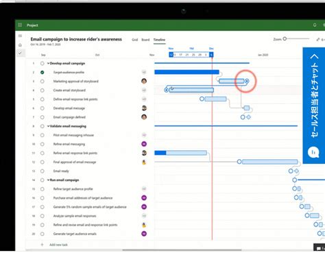Click the Final approval of email message Gantt bar
This screenshot has height=253, width=325.
click(270, 162)
